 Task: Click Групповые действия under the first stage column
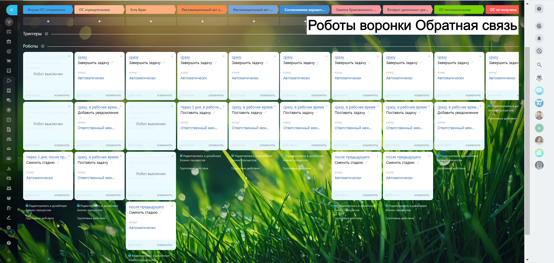(40, 218)
